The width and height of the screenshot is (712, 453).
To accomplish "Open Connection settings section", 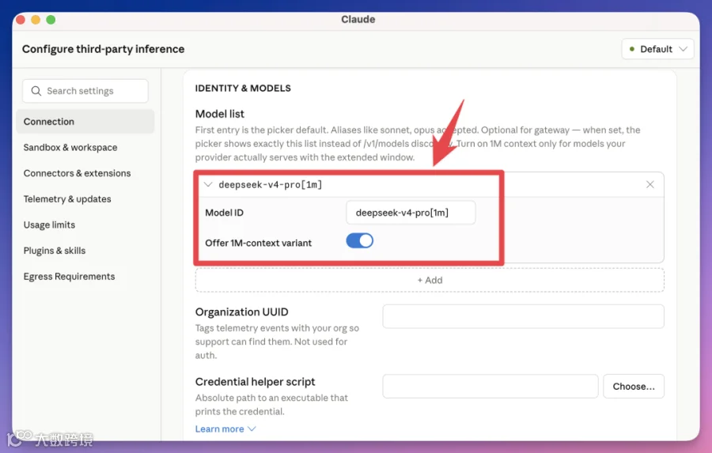I will click(85, 122).
